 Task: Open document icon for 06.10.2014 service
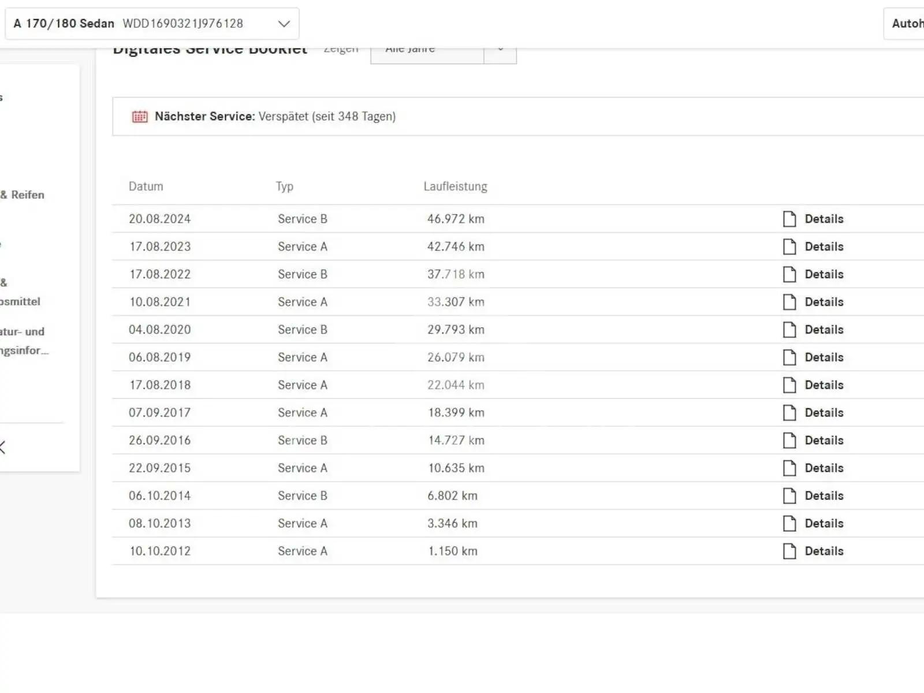click(x=789, y=496)
